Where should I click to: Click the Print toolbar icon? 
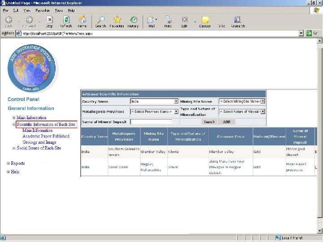[168, 20]
